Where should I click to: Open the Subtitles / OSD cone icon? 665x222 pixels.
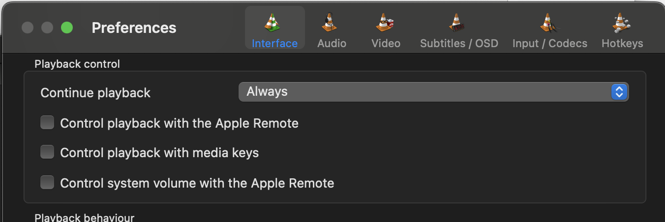458,22
